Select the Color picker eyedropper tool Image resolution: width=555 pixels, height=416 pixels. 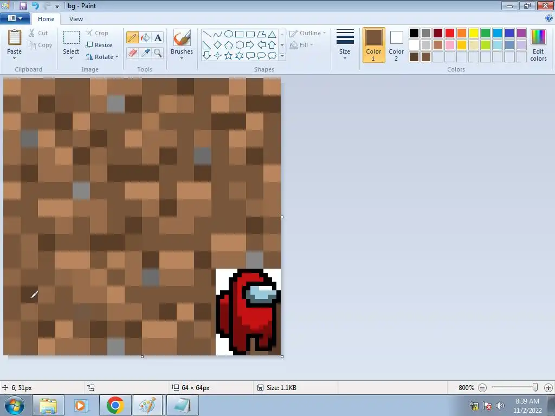coord(145,53)
